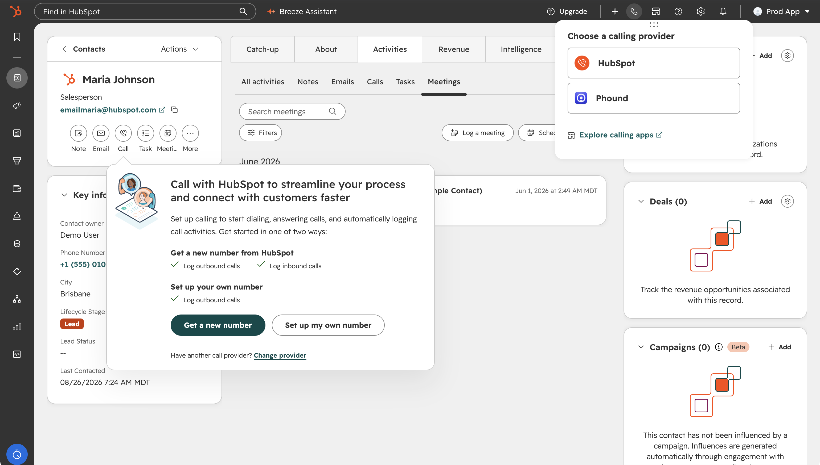The height and width of the screenshot is (465, 820).
Task: Click Set up my own number
Action: (x=328, y=325)
